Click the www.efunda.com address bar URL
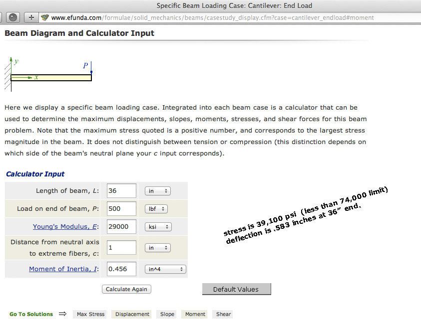The width and height of the screenshot is (421, 323). click(212, 17)
